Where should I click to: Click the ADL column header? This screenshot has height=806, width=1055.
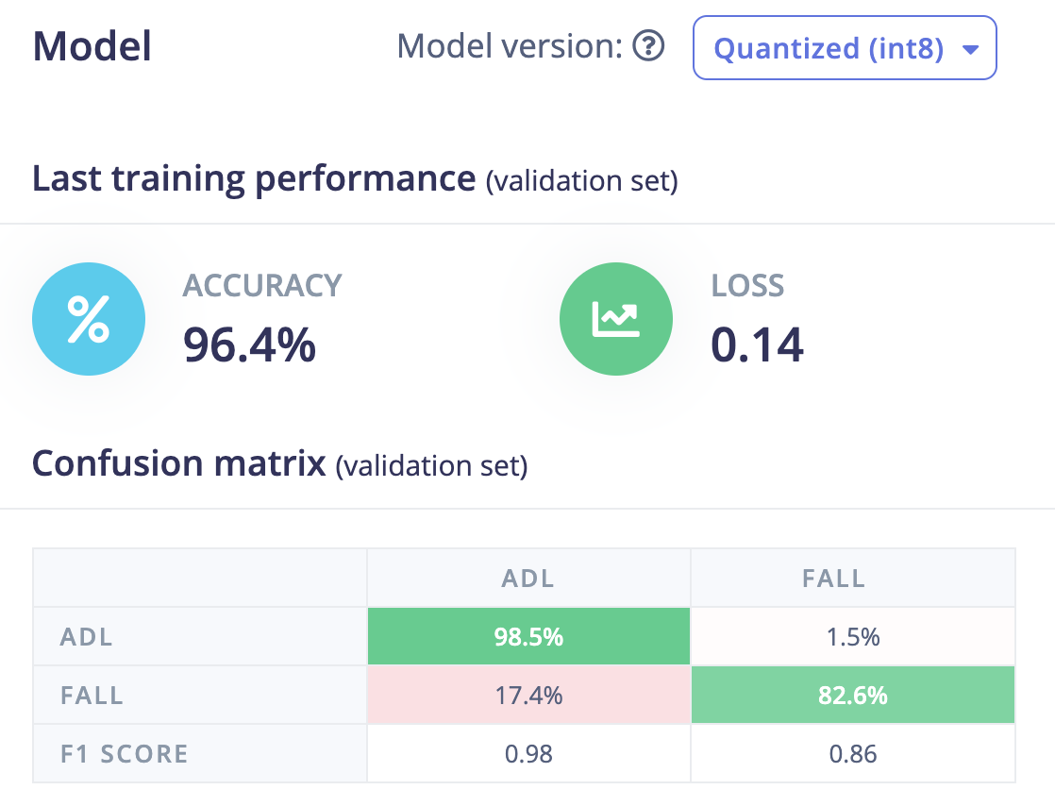point(528,578)
